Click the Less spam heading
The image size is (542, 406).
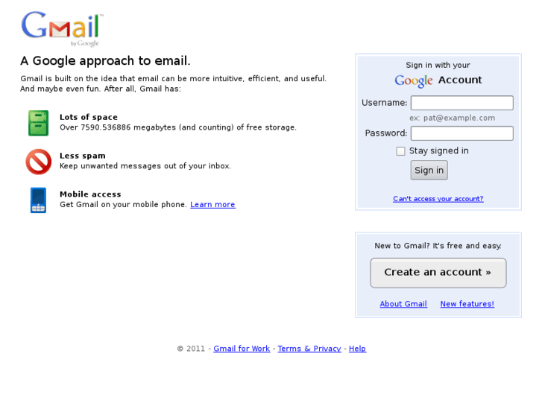coord(83,156)
